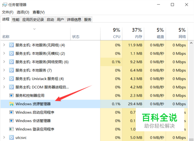Viewport: 194px width, 141px height.
Task: Expand 服务主机: 本地服务(网络受限) (6) group
Action: point(4,62)
